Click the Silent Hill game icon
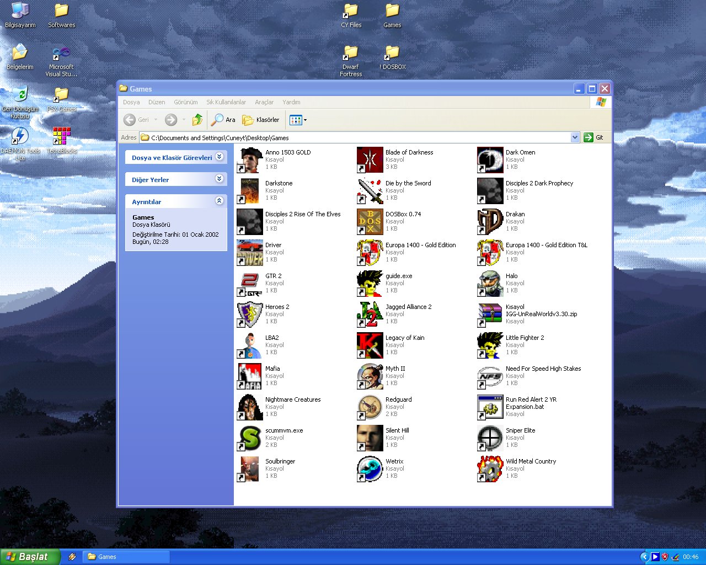 370,438
